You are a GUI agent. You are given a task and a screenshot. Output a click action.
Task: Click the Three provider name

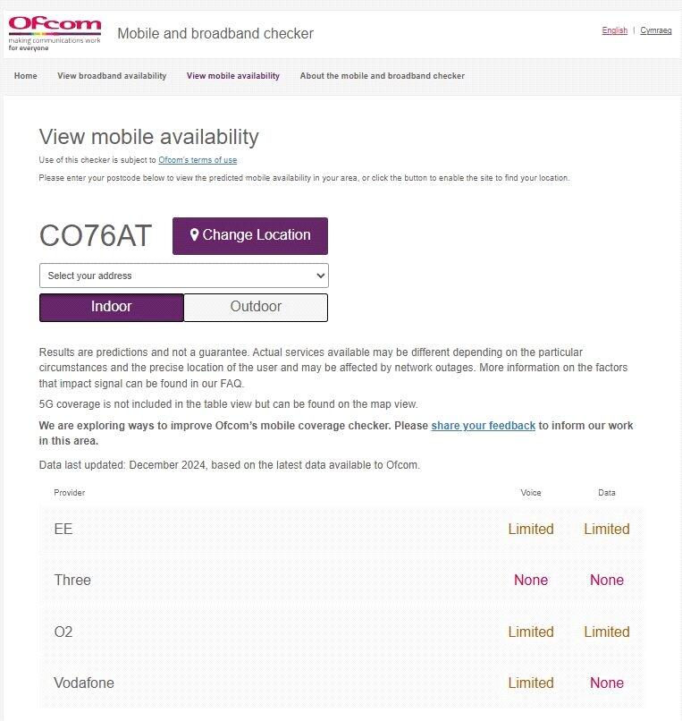coord(72,580)
